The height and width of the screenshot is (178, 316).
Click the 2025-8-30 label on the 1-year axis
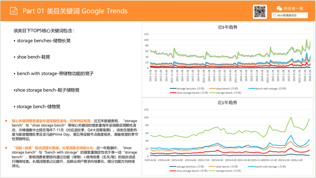click(x=217, y=160)
